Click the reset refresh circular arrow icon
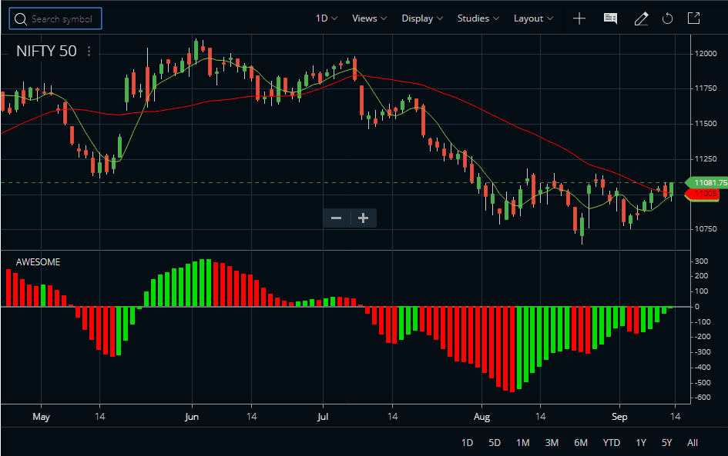 tap(667, 18)
